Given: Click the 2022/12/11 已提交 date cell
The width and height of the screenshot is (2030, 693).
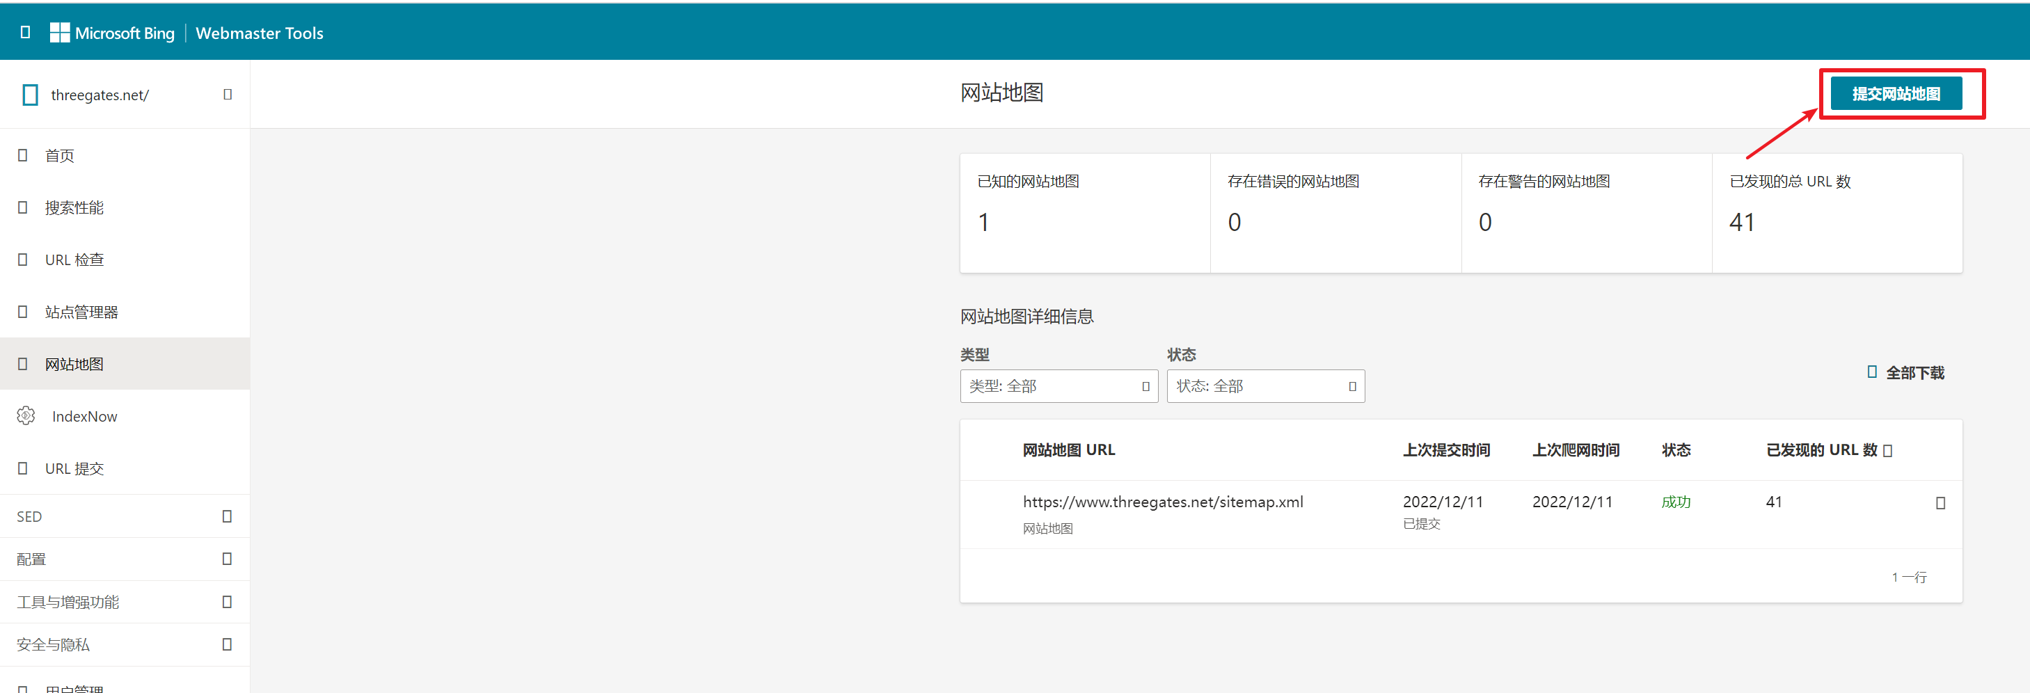Looking at the screenshot, I should [1443, 512].
